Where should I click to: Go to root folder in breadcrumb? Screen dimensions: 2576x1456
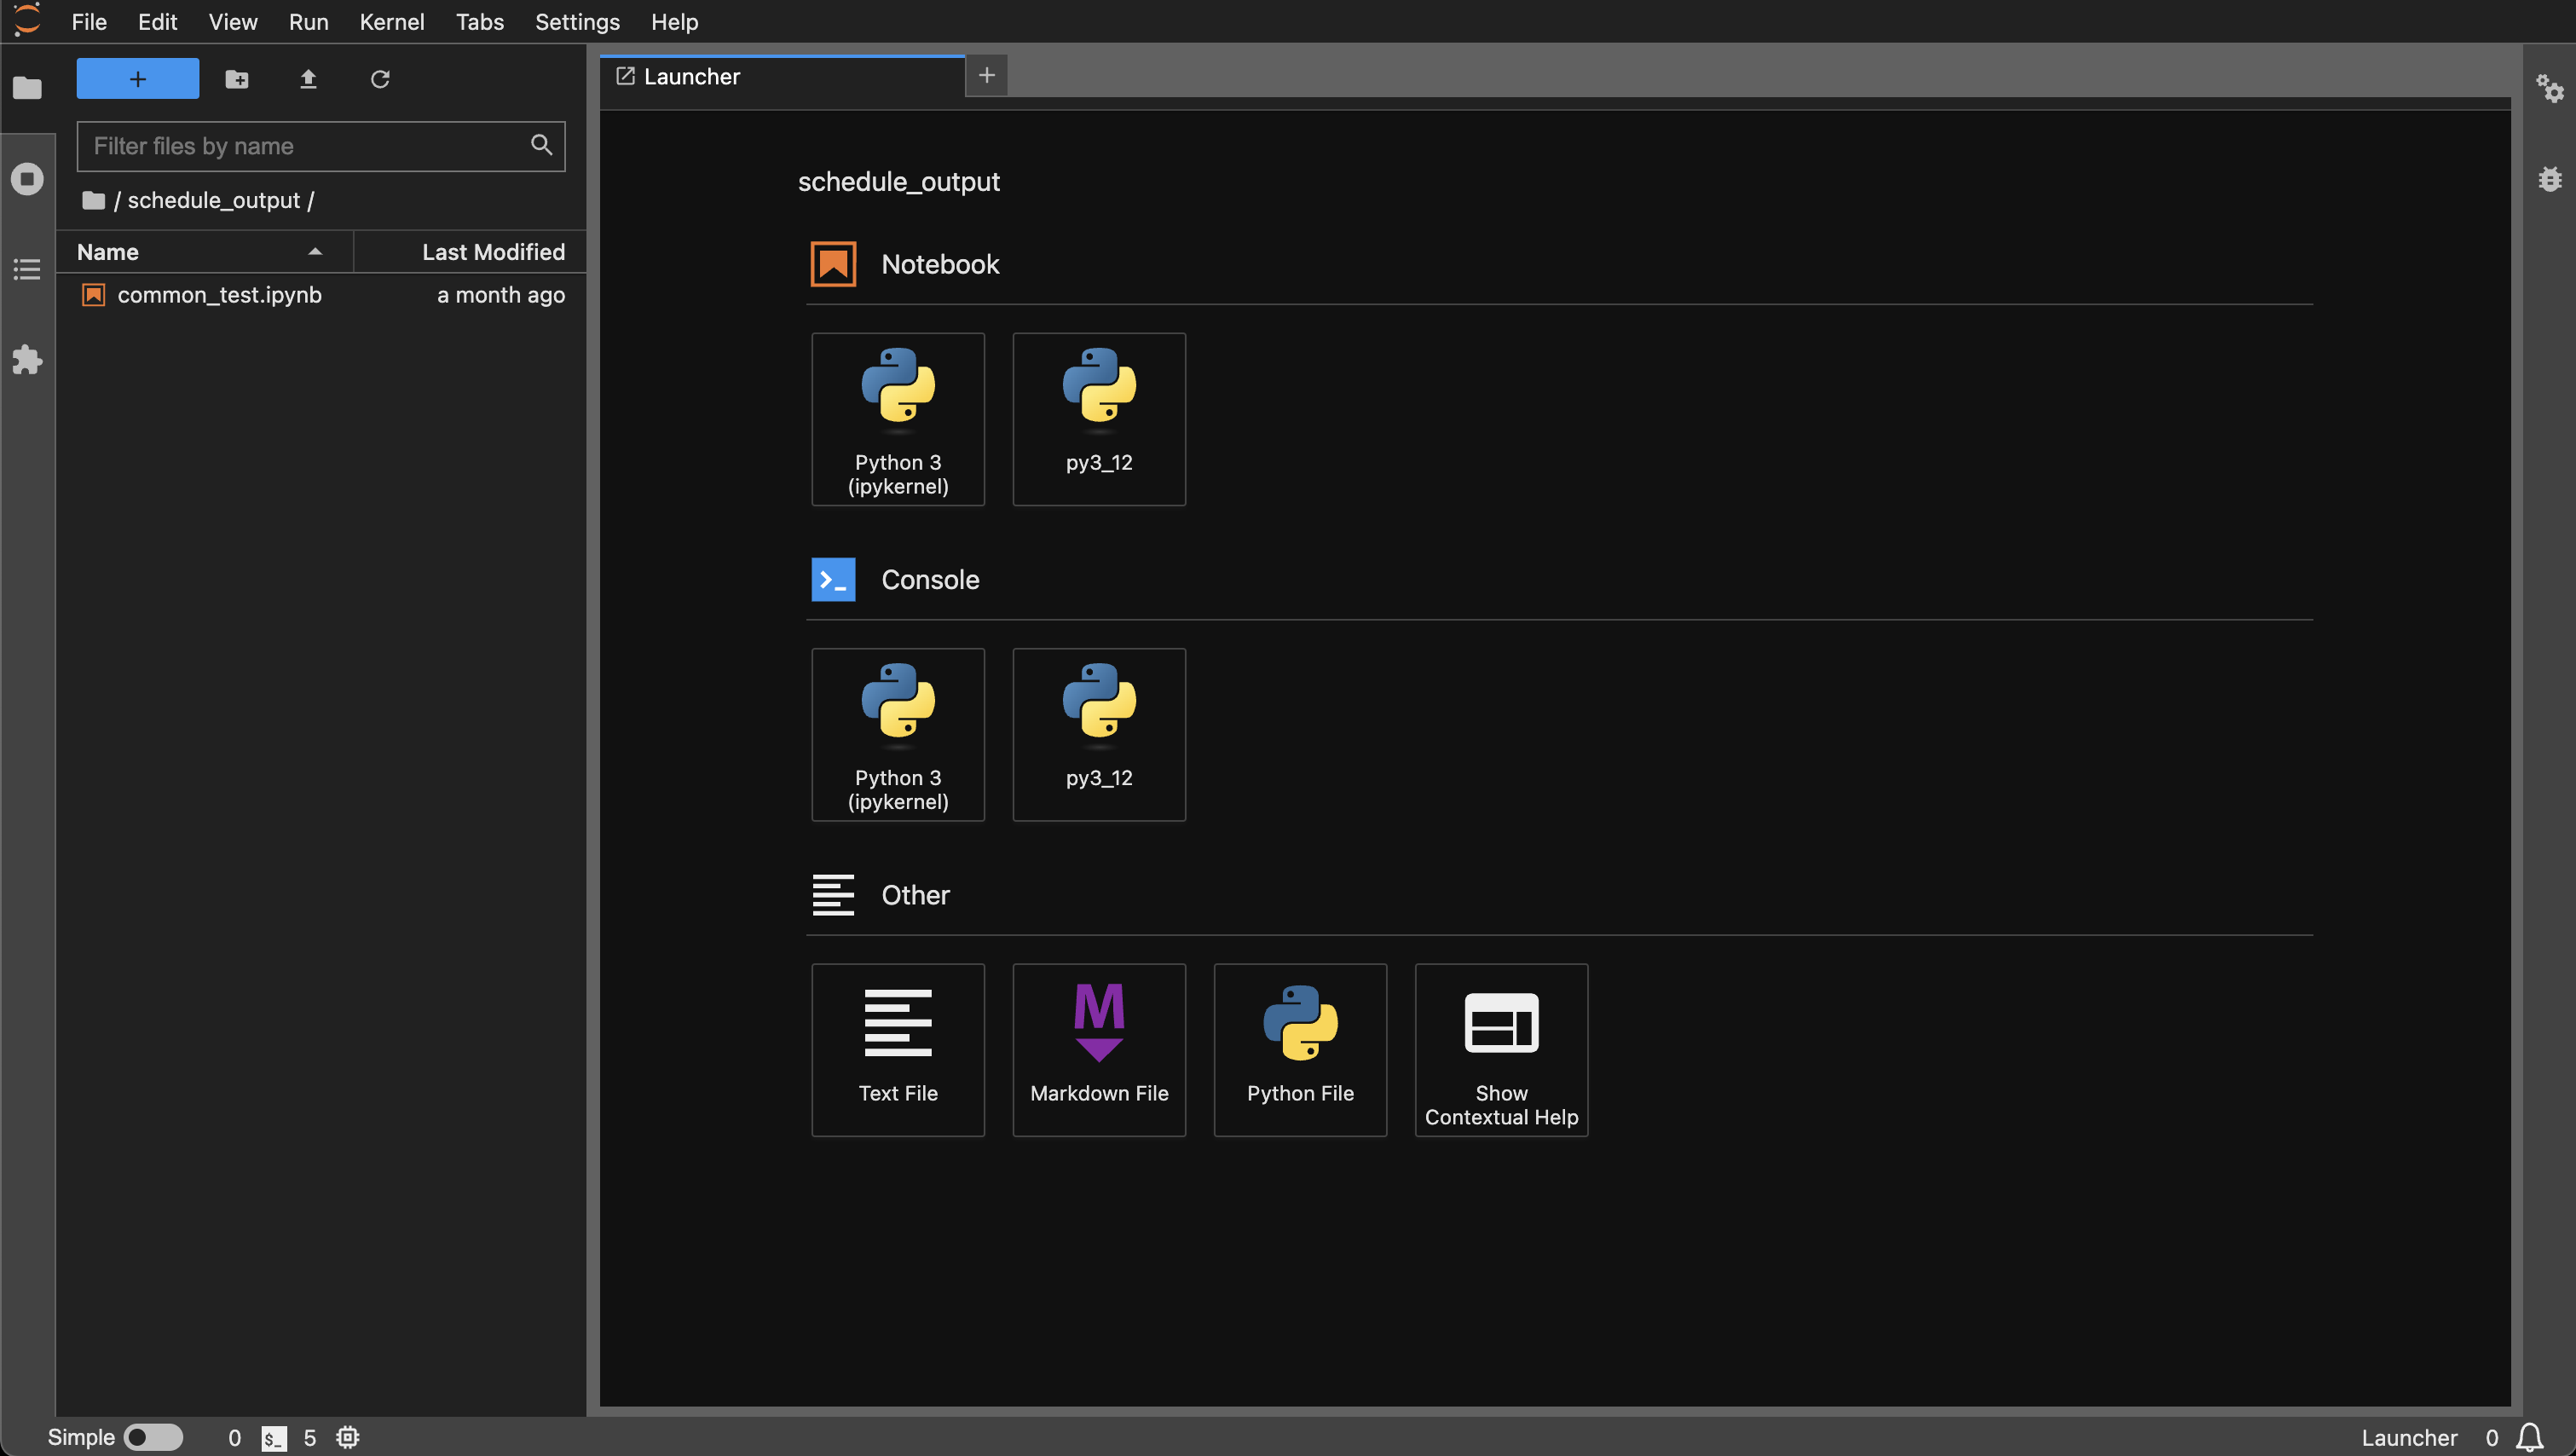click(94, 201)
